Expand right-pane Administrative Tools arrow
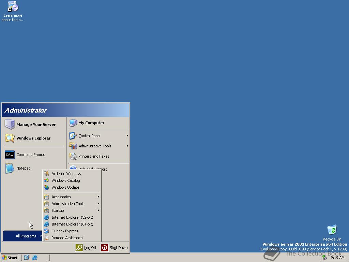 coord(127,146)
